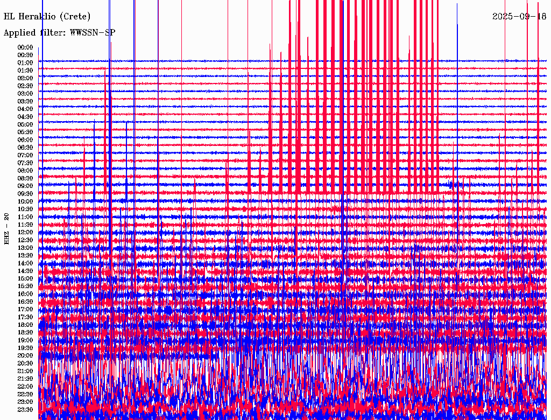Click the '11:00' time label
The width and height of the screenshot is (551, 420).
point(25,217)
